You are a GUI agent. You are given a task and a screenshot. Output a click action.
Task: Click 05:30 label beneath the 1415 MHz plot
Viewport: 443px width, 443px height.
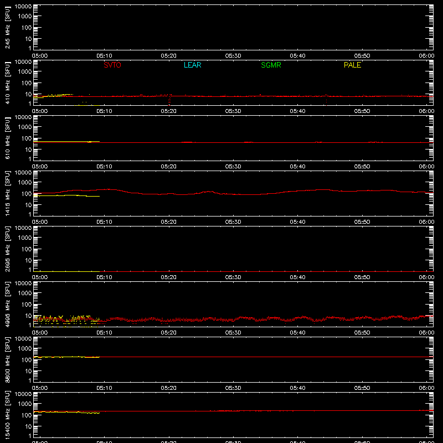[233, 222]
